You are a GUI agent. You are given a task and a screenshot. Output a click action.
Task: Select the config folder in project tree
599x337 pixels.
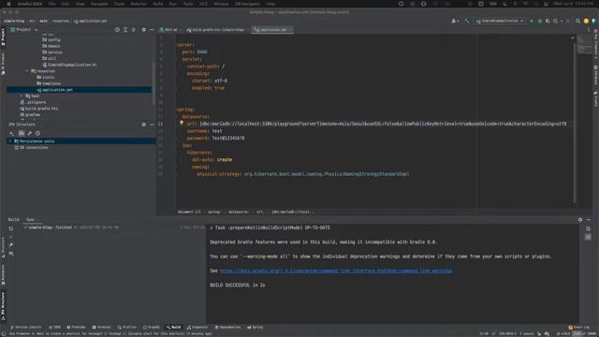point(51,39)
